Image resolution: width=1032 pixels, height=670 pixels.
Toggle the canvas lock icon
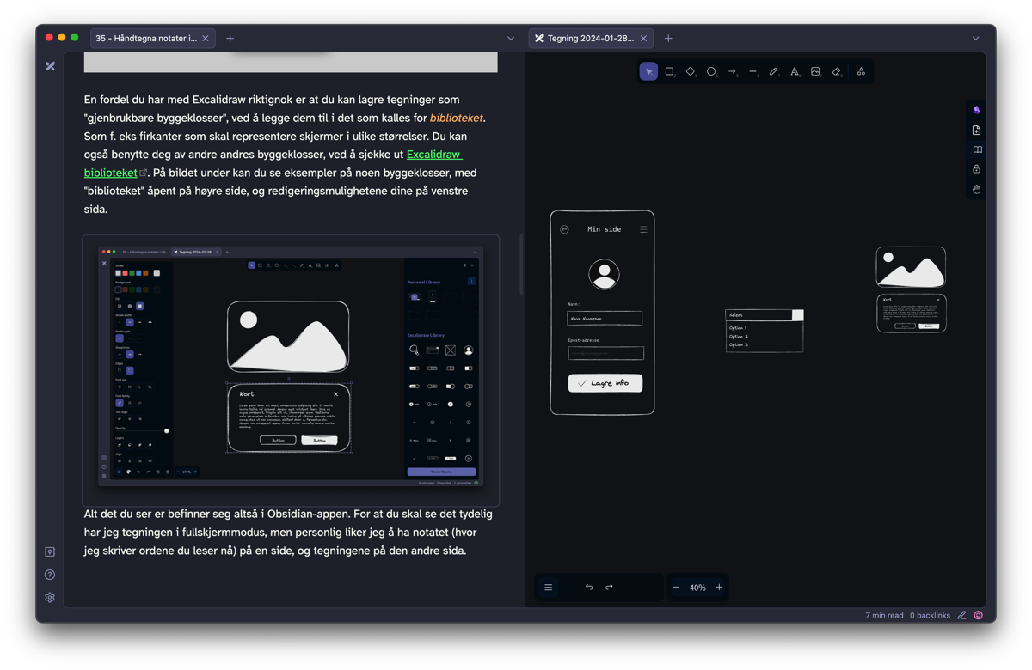tap(977, 169)
